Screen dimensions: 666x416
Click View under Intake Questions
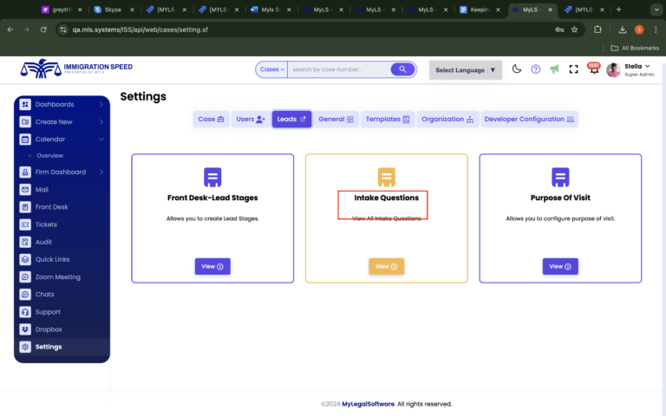(386, 267)
